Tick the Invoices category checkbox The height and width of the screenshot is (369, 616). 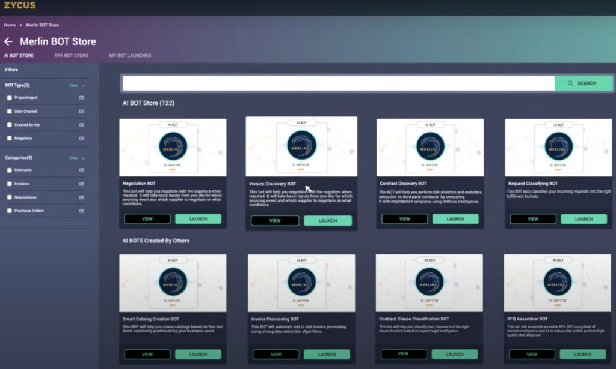(10, 184)
